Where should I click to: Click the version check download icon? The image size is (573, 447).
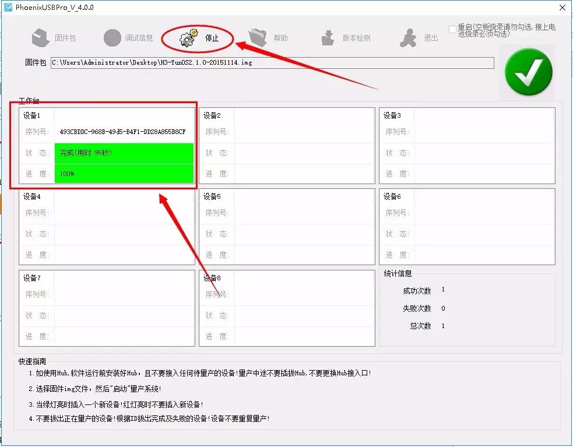pos(328,38)
